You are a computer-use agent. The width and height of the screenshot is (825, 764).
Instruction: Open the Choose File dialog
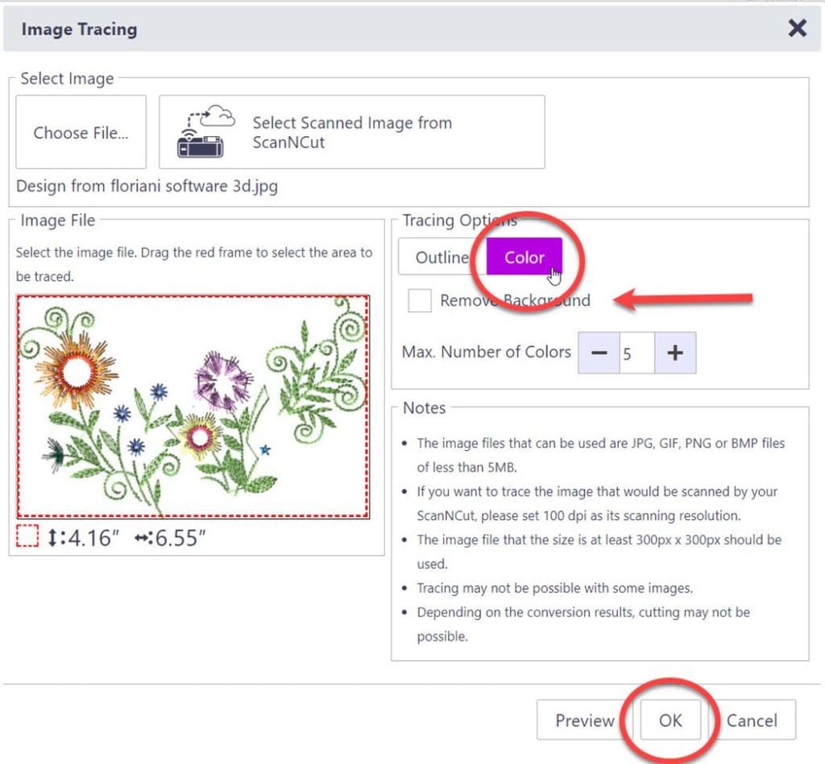pyautogui.click(x=80, y=132)
